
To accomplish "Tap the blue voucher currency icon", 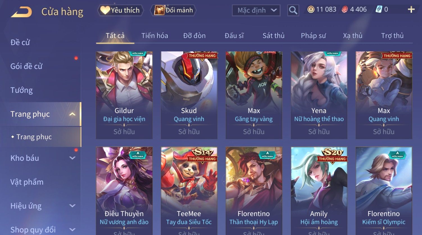I will (379, 10).
